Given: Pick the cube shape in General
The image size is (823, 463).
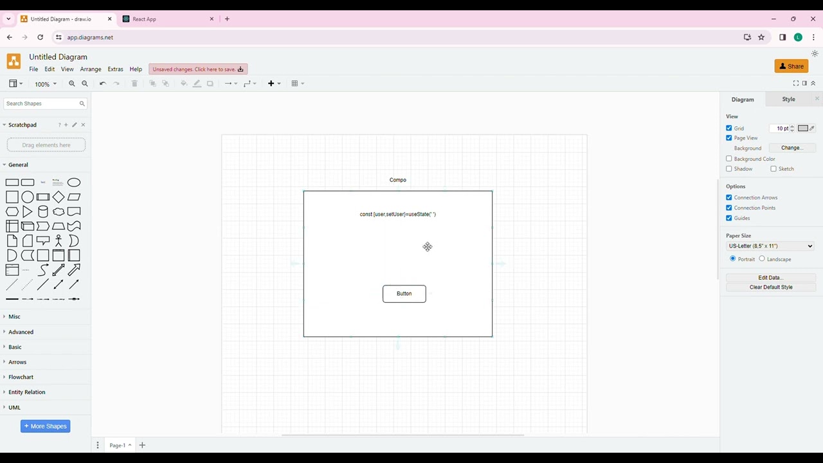Looking at the screenshot, I should pos(28,226).
